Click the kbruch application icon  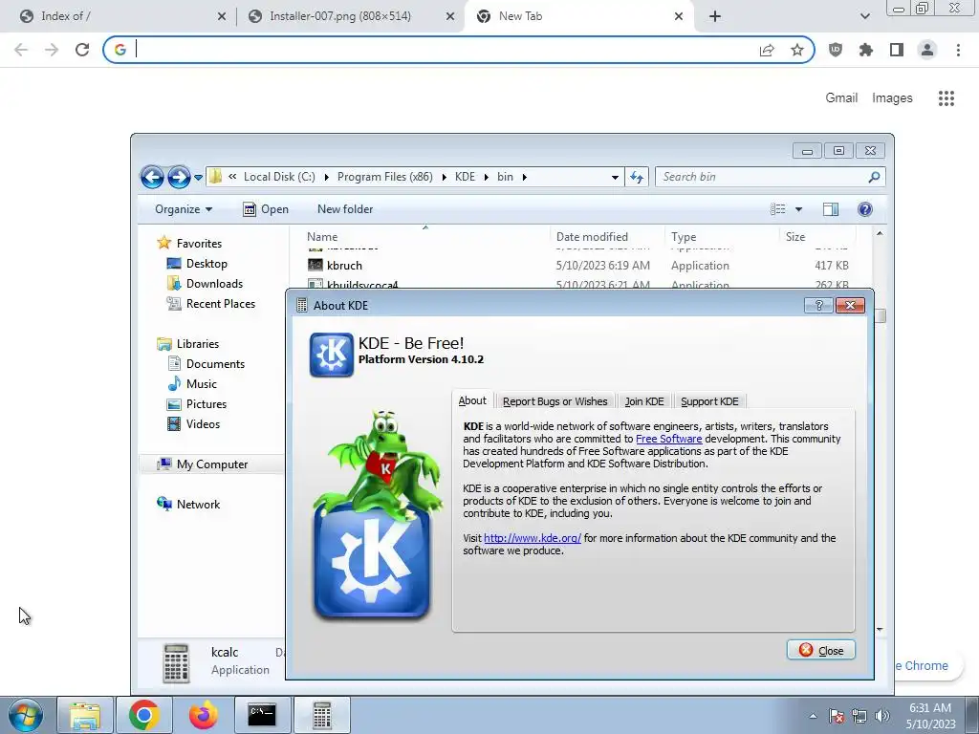(x=315, y=266)
